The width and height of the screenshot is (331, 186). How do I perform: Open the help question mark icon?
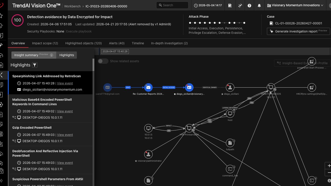click(249, 5)
